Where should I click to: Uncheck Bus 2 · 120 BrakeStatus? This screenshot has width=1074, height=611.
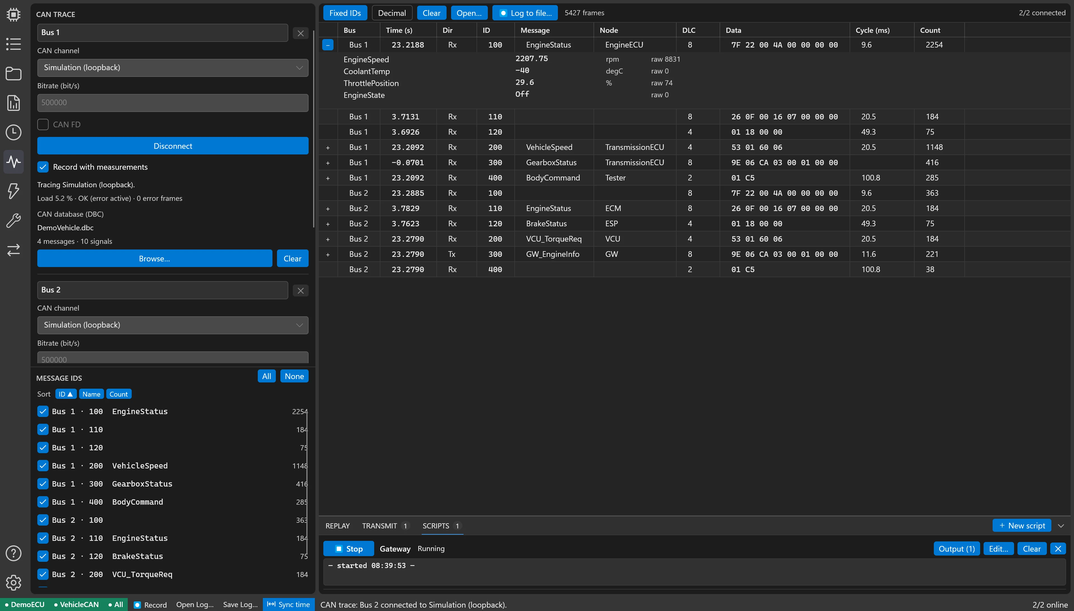[43, 556]
